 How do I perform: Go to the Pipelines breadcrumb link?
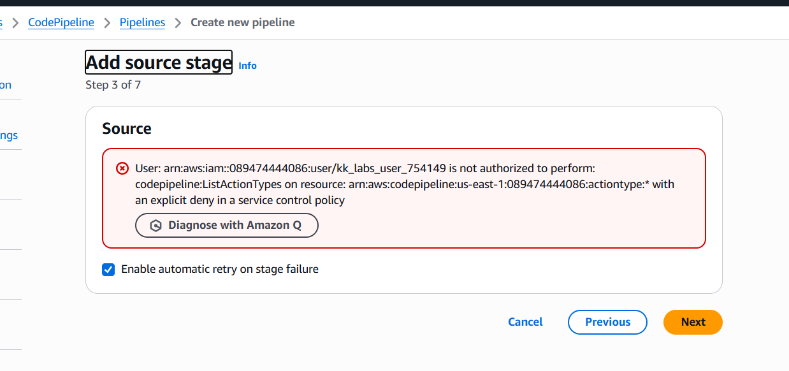[x=142, y=23]
